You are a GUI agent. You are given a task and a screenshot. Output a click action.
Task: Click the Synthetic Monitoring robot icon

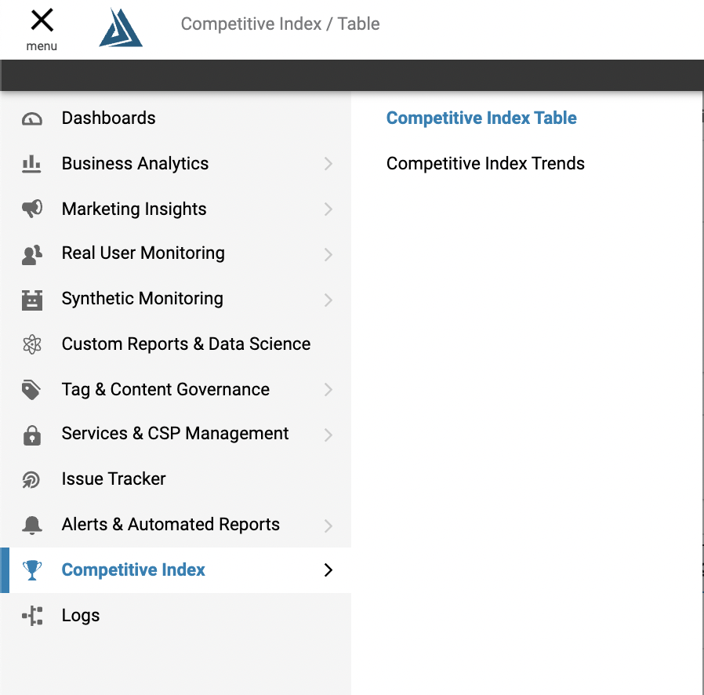click(32, 300)
